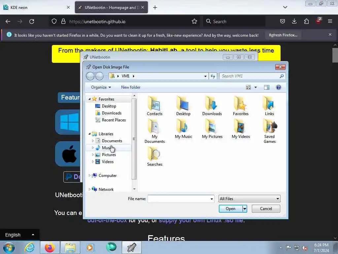Click the refresh folder button in address bar
The width and height of the screenshot is (338, 254).
[x=213, y=76]
